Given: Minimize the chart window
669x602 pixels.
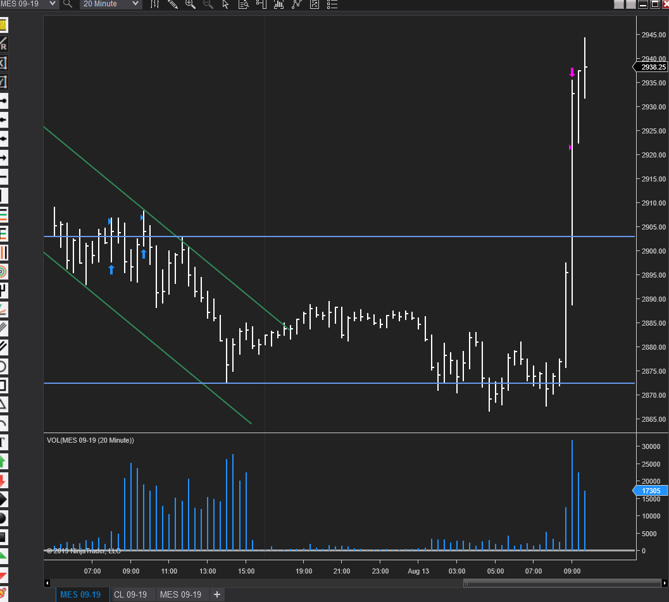Looking at the screenshot, I should click(x=643, y=4).
